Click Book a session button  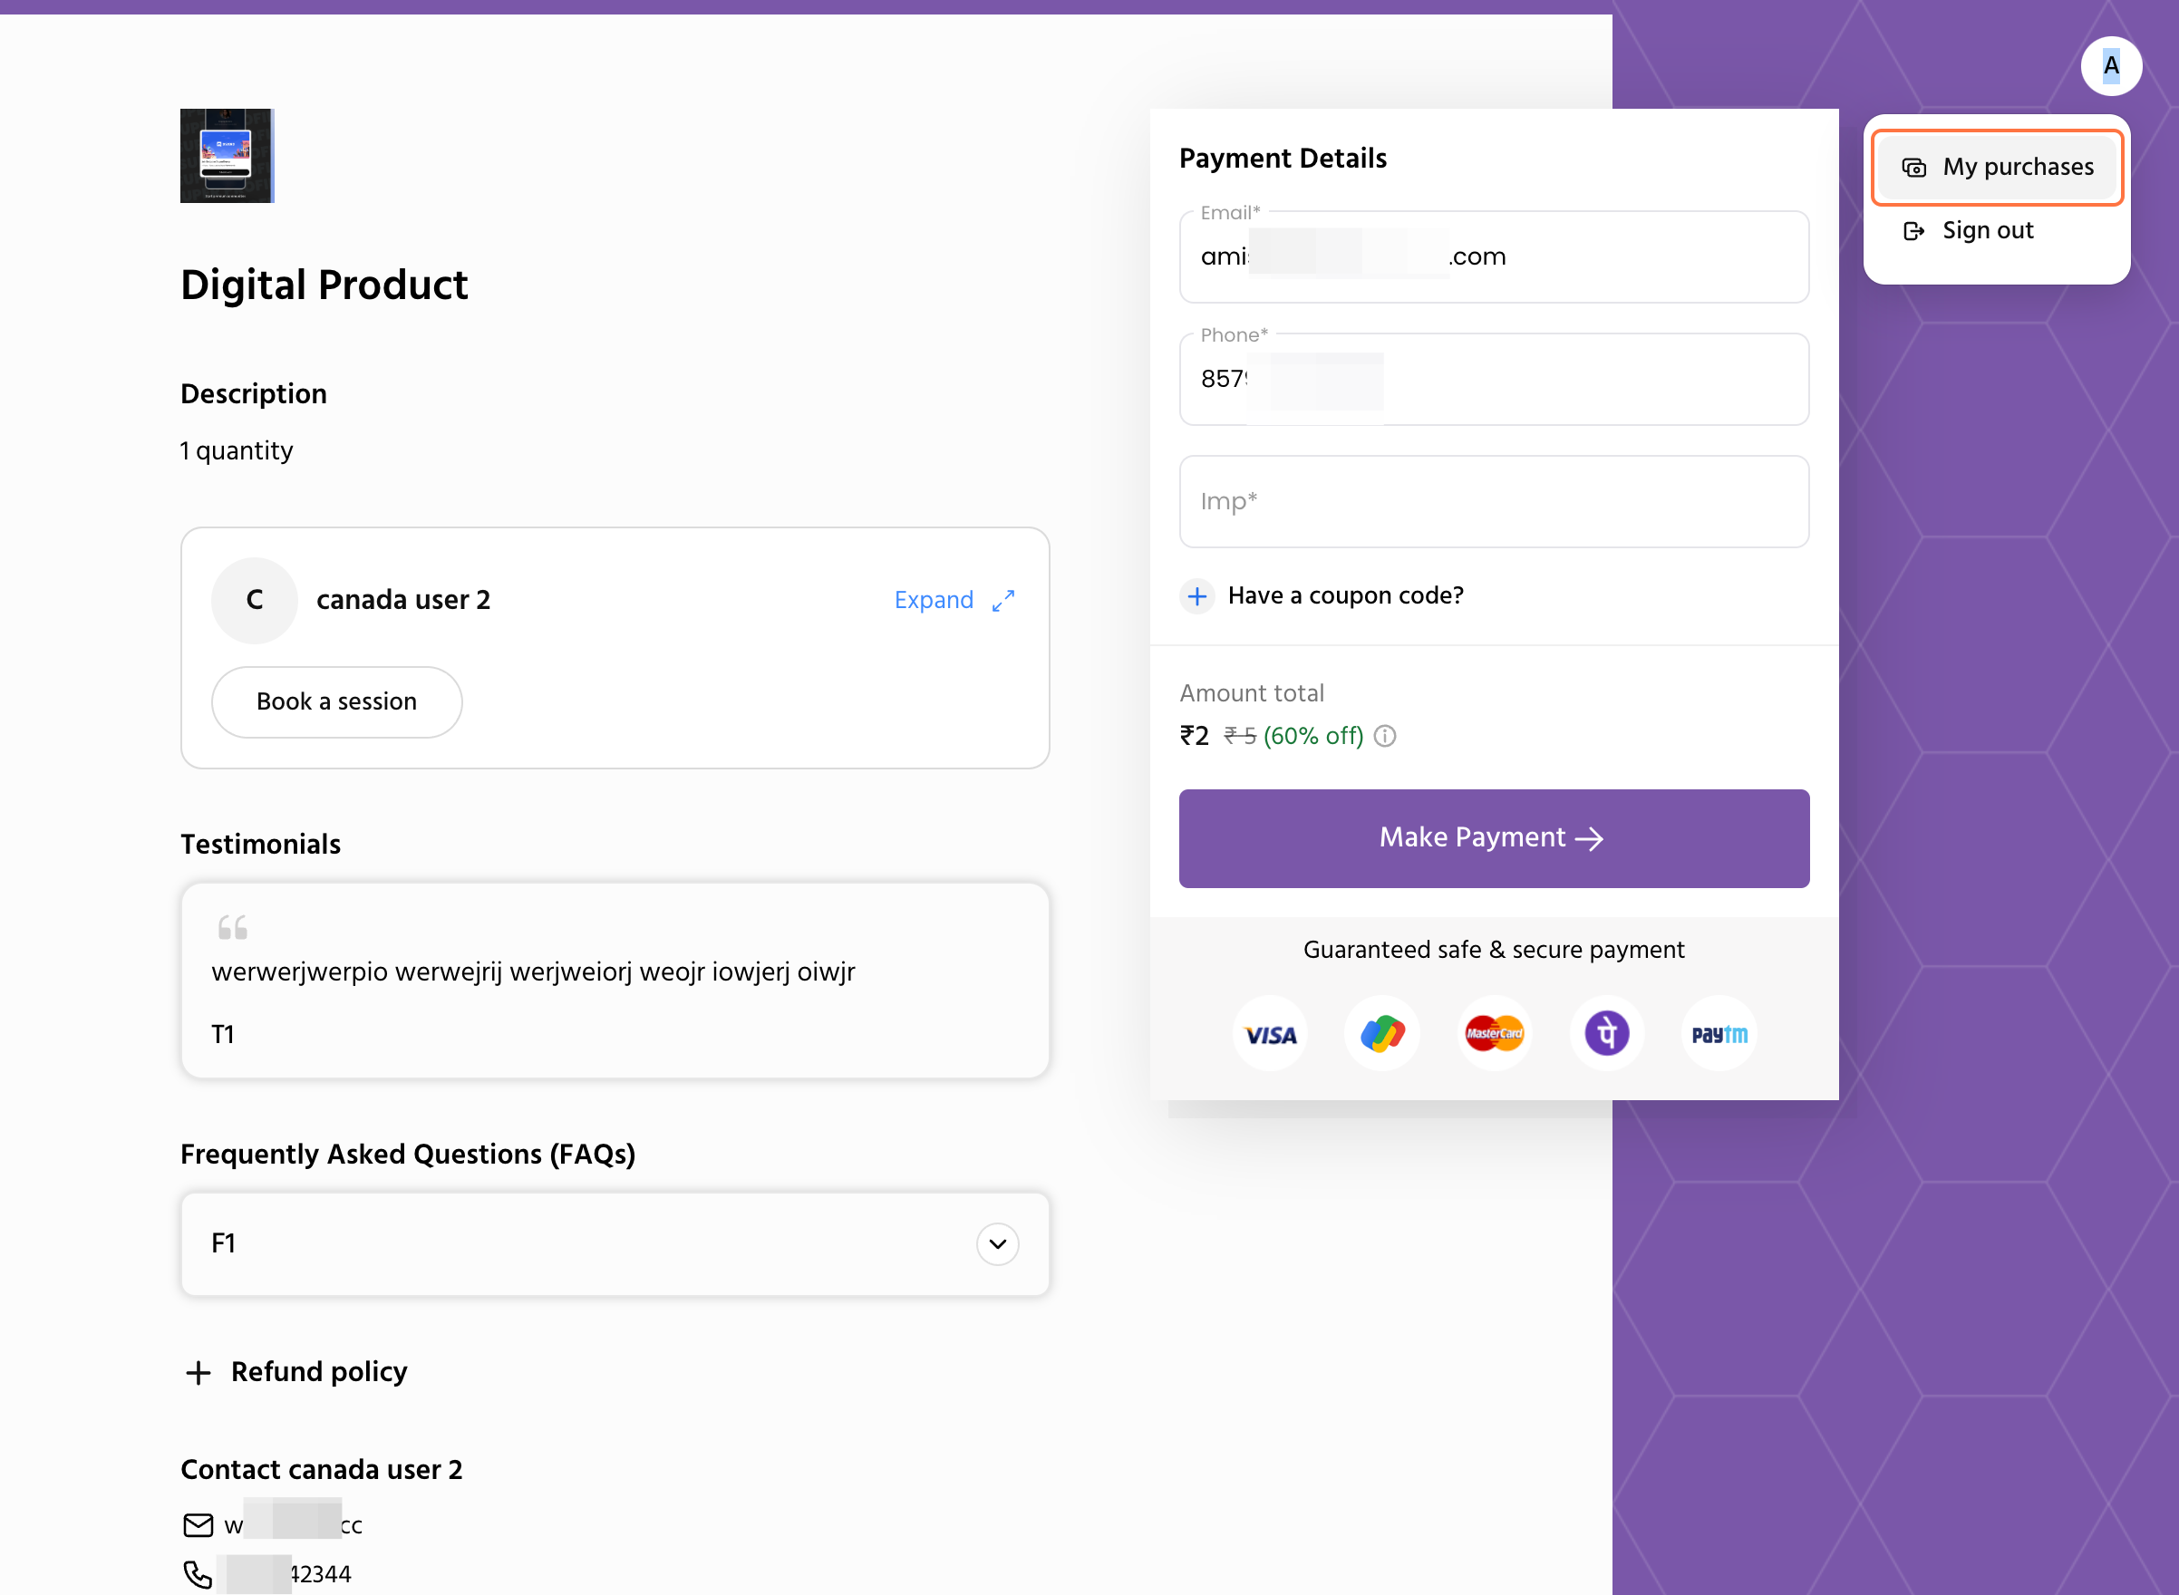(336, 702)
